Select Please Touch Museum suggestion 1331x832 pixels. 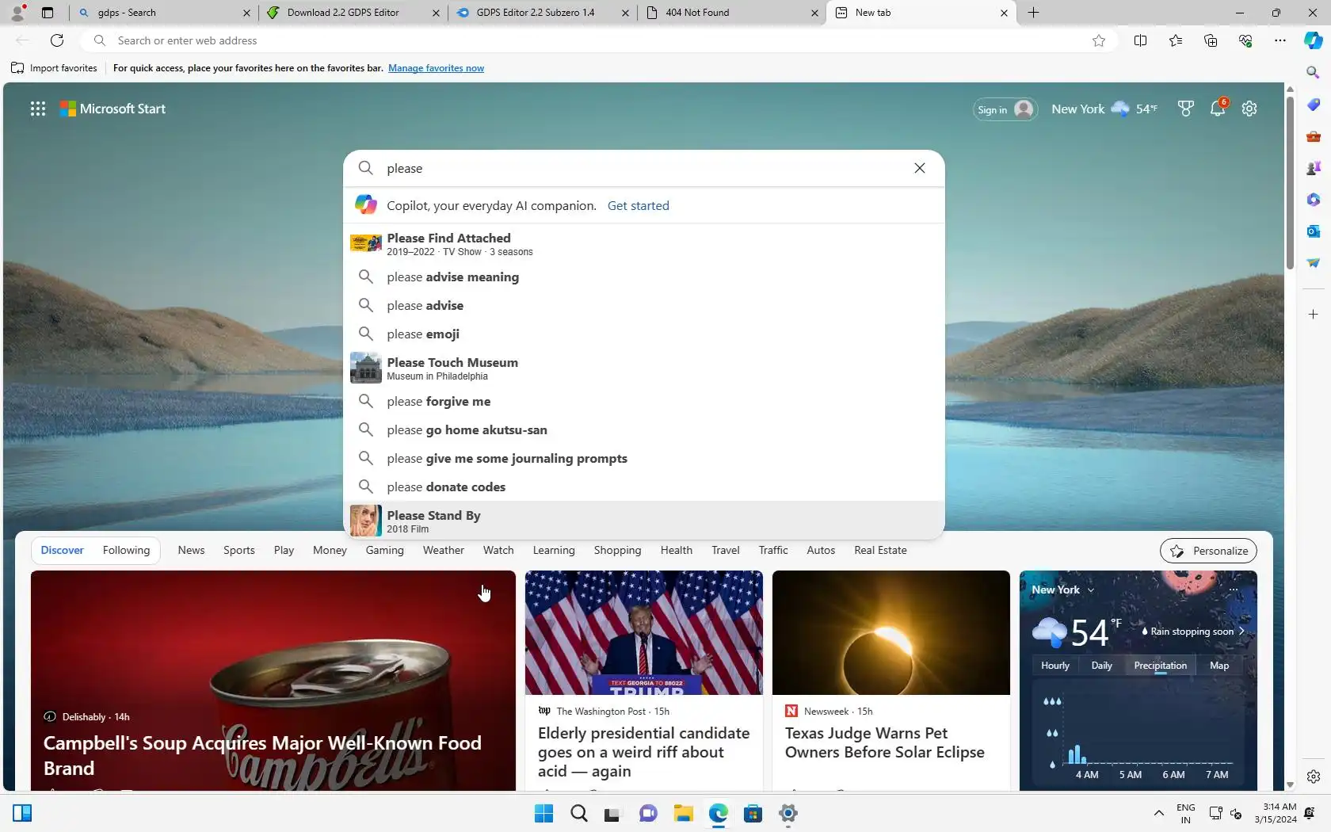click(643, 368)
